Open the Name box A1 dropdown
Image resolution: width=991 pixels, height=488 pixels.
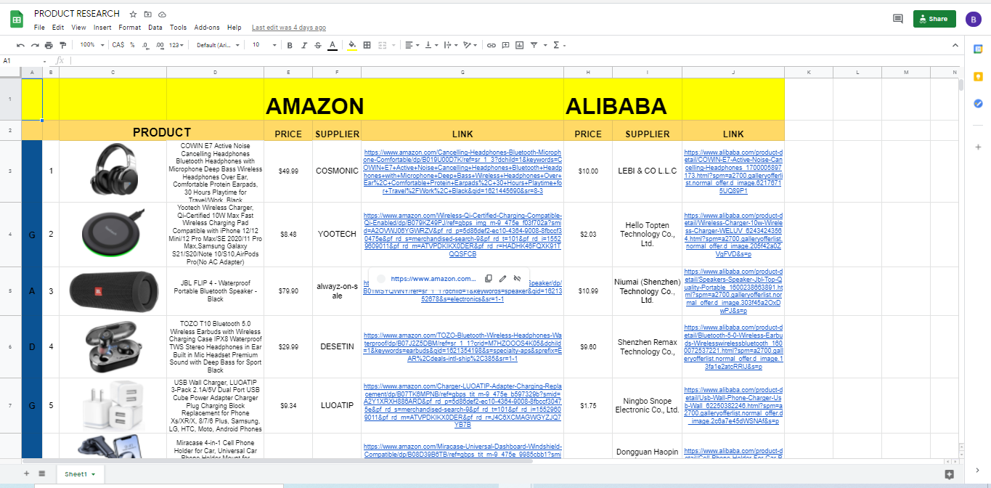click(x=45, y=61)
